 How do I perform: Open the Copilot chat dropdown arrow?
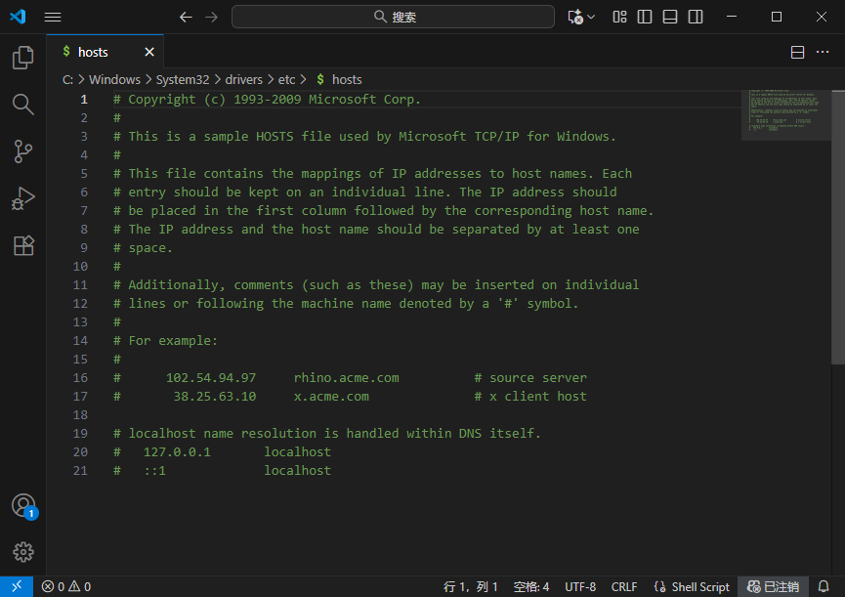click(x=591, y=18)
